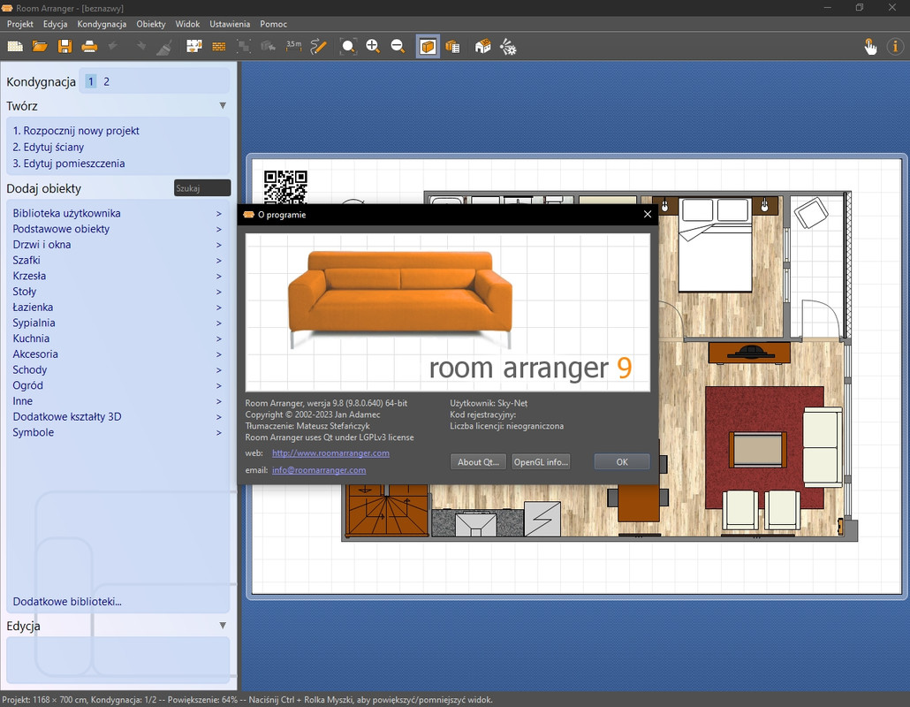The image size is (910, 707).
Task: Confirm the O programie dialog with OK
Action: 622,462
